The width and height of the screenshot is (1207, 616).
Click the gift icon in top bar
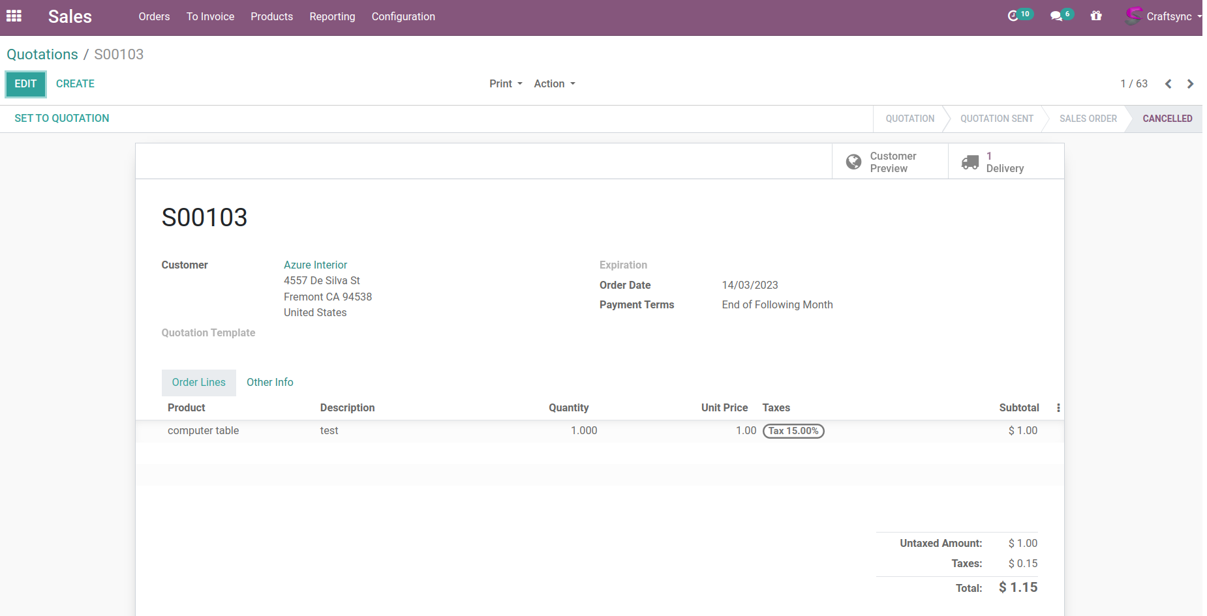pos(1096,16)
